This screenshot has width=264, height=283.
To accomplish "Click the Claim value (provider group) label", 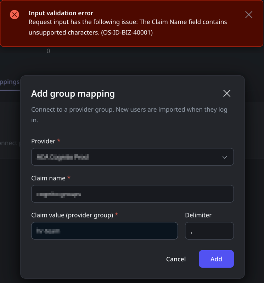I will (x=72, y=215).
